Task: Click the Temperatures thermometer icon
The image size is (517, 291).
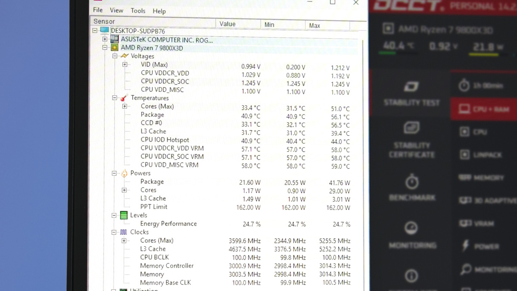Action: coord(124,98)
